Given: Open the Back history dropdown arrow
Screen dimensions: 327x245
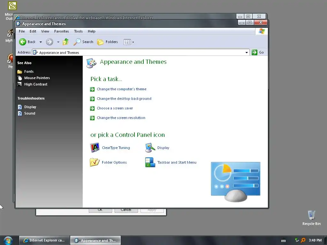Looking at the screenshot, I should click(41, 42).
